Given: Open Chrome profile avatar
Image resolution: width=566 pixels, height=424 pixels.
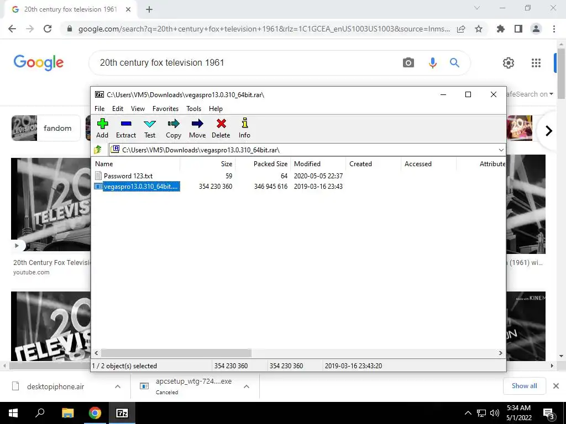Looking at the screenshot, I should [536, 29].
